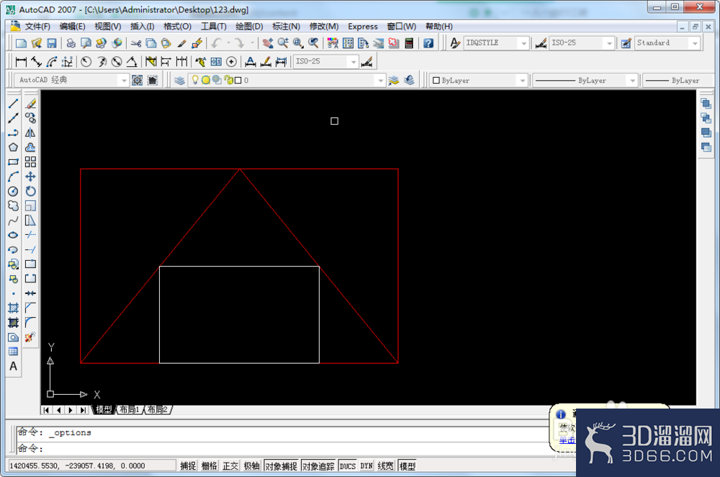Toggle layer 0 light bulb on/off
This screenshot has width=720, height=477.
(195, 80)
